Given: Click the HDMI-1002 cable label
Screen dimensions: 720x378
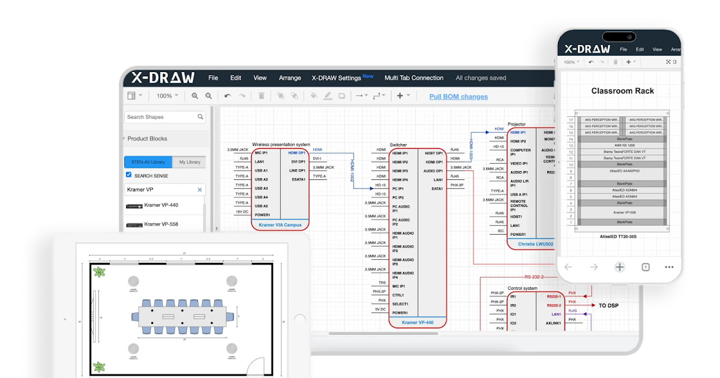Looking at the screenshot, I should click(x=353, y=170).
